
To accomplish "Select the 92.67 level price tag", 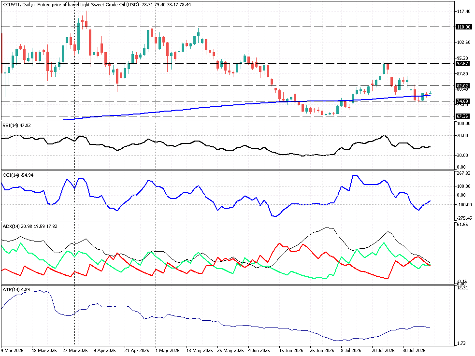I will click(x=462, y=64).
